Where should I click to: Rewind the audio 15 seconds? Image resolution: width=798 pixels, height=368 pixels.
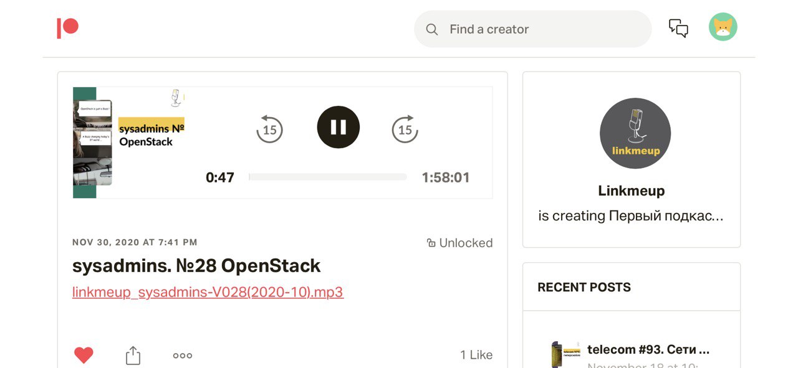pyautogui.click(x=269, y=129)
